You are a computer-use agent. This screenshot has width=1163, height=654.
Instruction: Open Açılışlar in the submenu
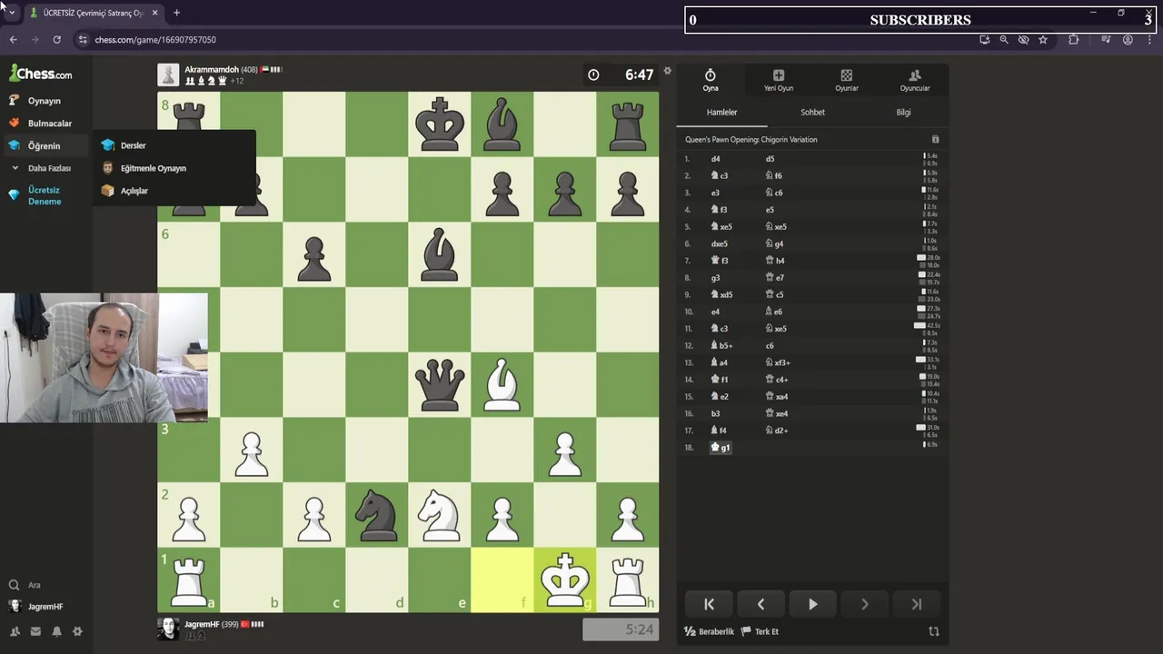click(x=134, y=191)
